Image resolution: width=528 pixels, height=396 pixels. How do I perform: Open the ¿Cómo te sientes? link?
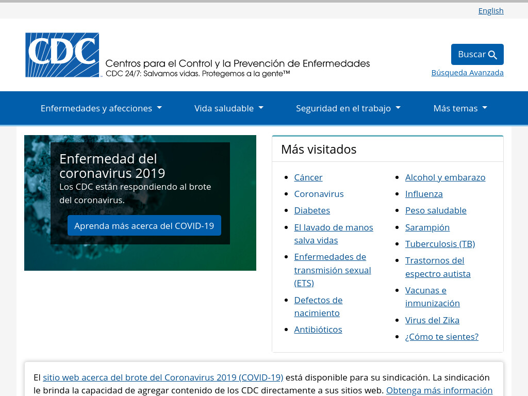(441, 337)
